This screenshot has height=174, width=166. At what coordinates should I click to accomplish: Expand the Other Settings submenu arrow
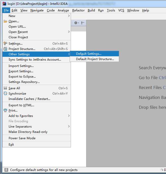tap(69, 54)
